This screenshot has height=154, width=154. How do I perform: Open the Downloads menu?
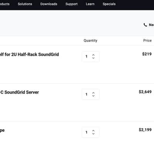pyautogui.click(x=49, y=4)
